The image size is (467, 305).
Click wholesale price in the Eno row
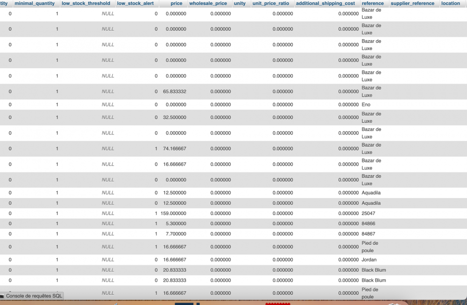click(x=220, y=105)
